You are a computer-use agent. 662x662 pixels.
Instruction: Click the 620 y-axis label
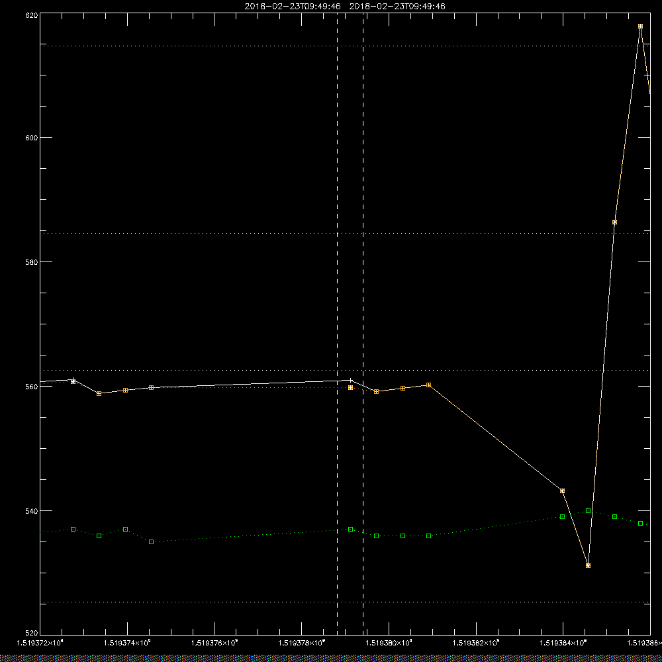[32, 15]
